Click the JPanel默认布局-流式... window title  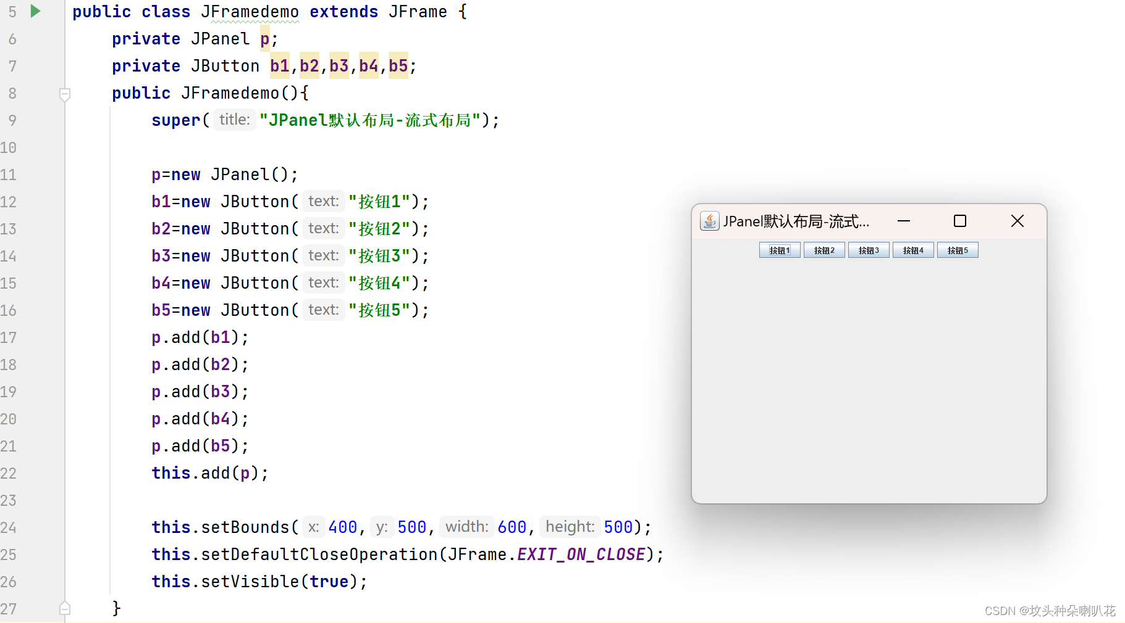coord(796,221)
